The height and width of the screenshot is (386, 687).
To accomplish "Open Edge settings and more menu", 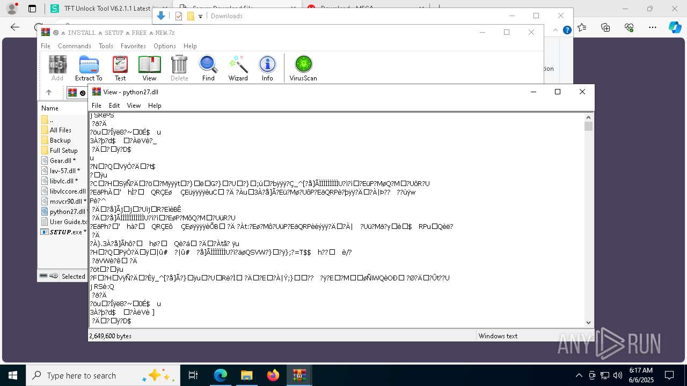I will pos(653,27).
